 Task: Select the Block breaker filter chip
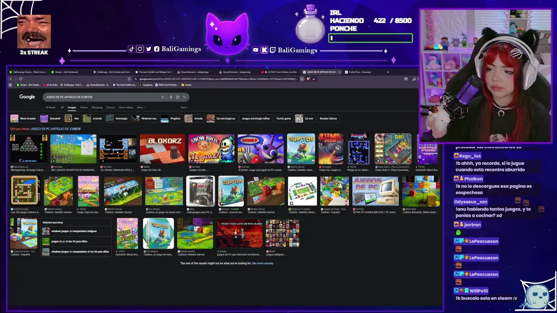[x=24, y=118]
